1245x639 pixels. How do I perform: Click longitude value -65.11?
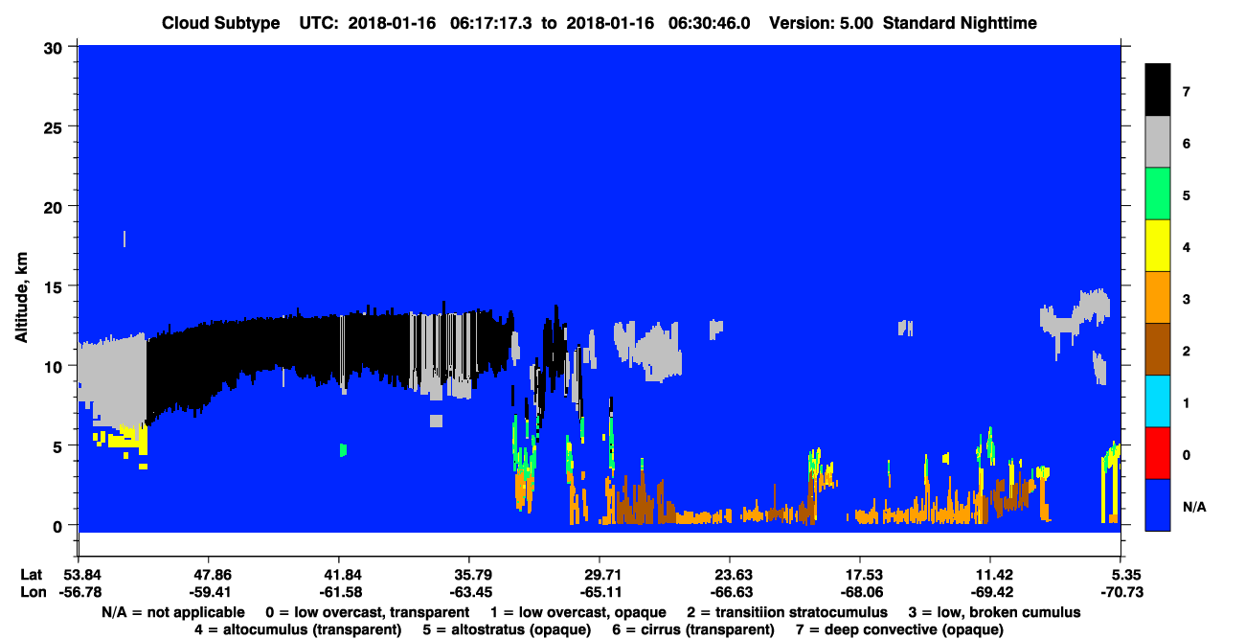pos(600,592)
